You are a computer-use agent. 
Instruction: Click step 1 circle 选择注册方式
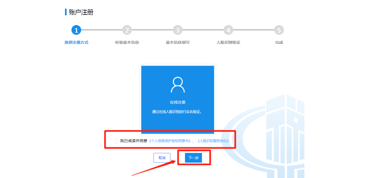[x=76, y=30]
